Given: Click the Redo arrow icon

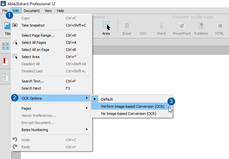Looking at the screenshot, I should pyautogui.click(x=15, y=147).
